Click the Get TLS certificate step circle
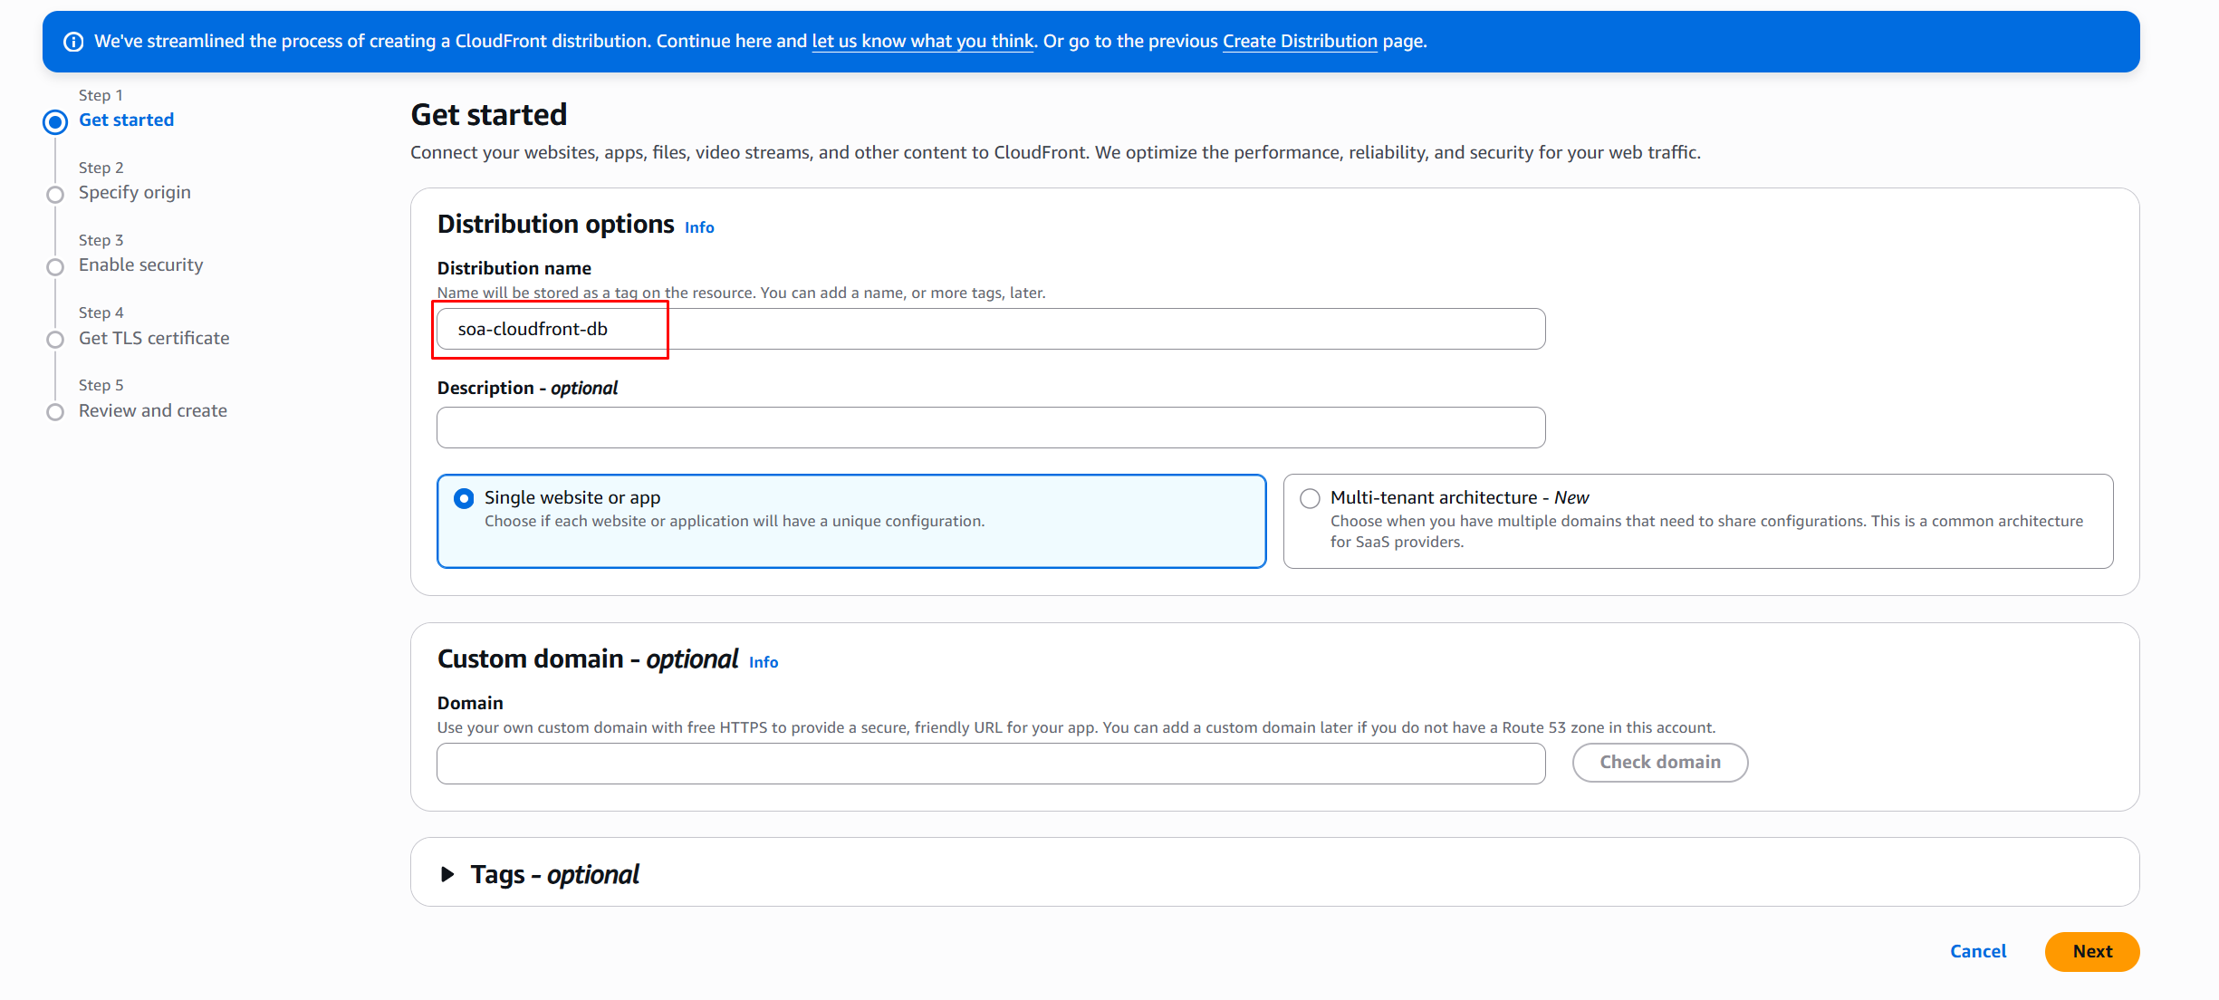 (55, 339)
